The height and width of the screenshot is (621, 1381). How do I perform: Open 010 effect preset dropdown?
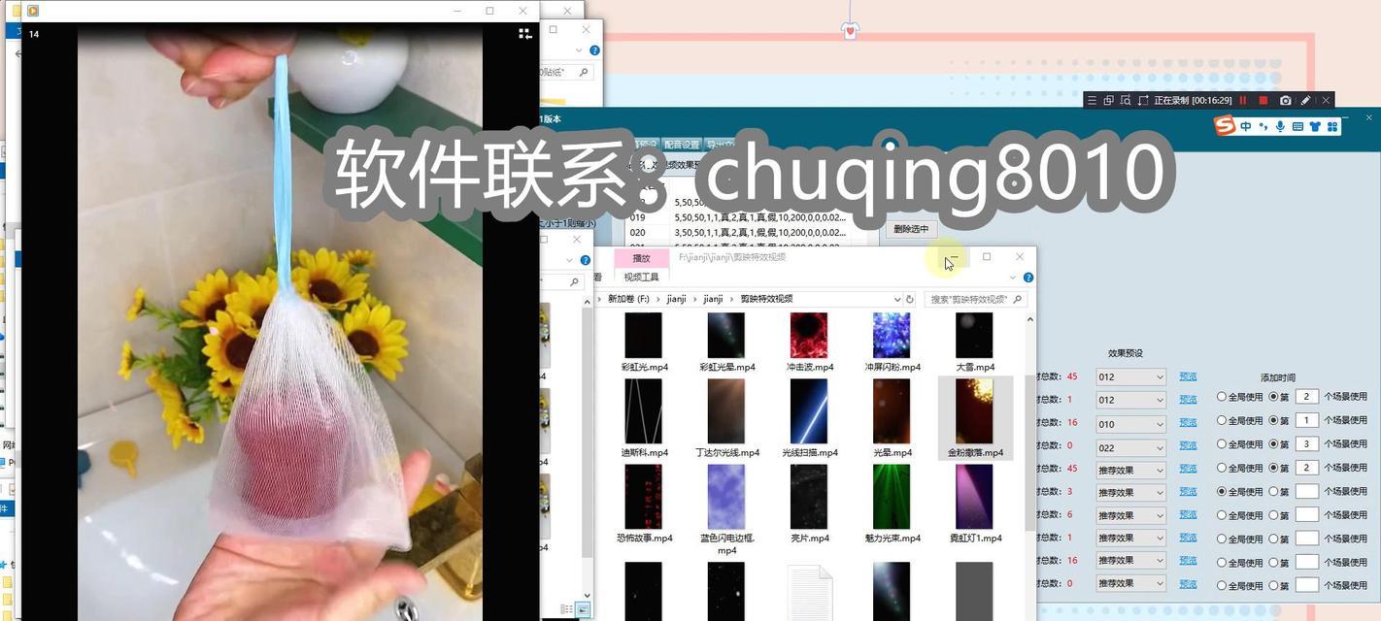1130,424
